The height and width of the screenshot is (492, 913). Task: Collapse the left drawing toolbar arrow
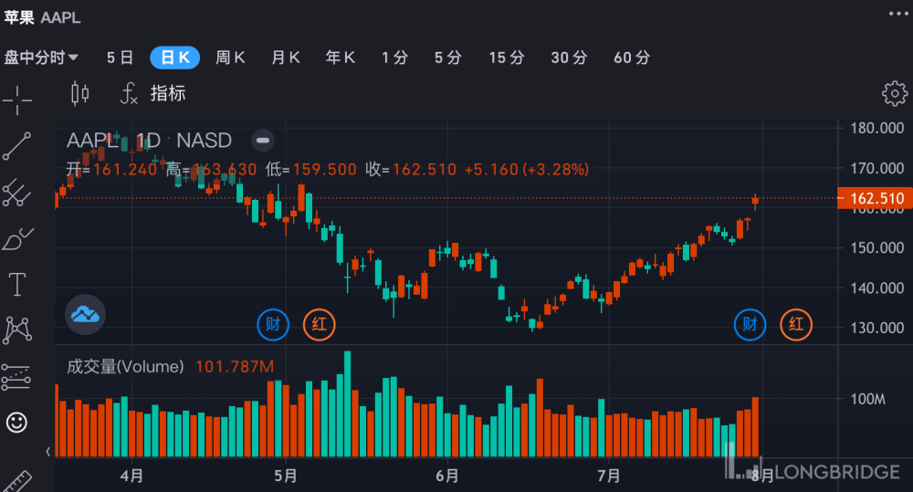(48, 451)
